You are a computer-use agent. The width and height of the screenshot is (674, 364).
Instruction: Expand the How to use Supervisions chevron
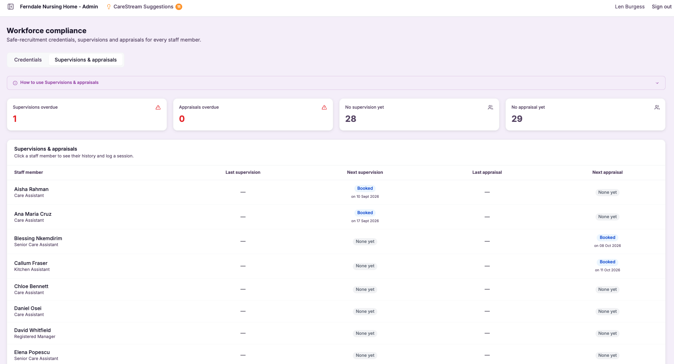pos(657,83)
